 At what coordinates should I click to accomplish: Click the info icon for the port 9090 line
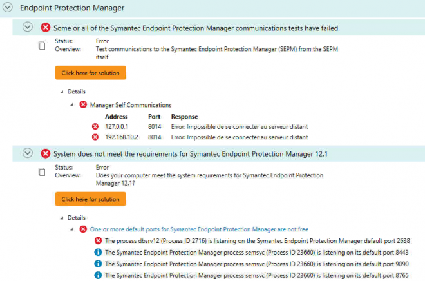(98, 264)
